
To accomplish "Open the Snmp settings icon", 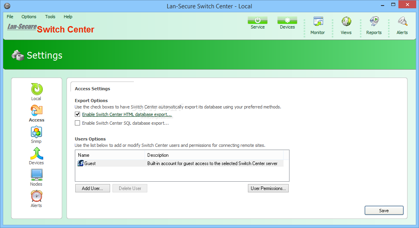I will point(36,132).
